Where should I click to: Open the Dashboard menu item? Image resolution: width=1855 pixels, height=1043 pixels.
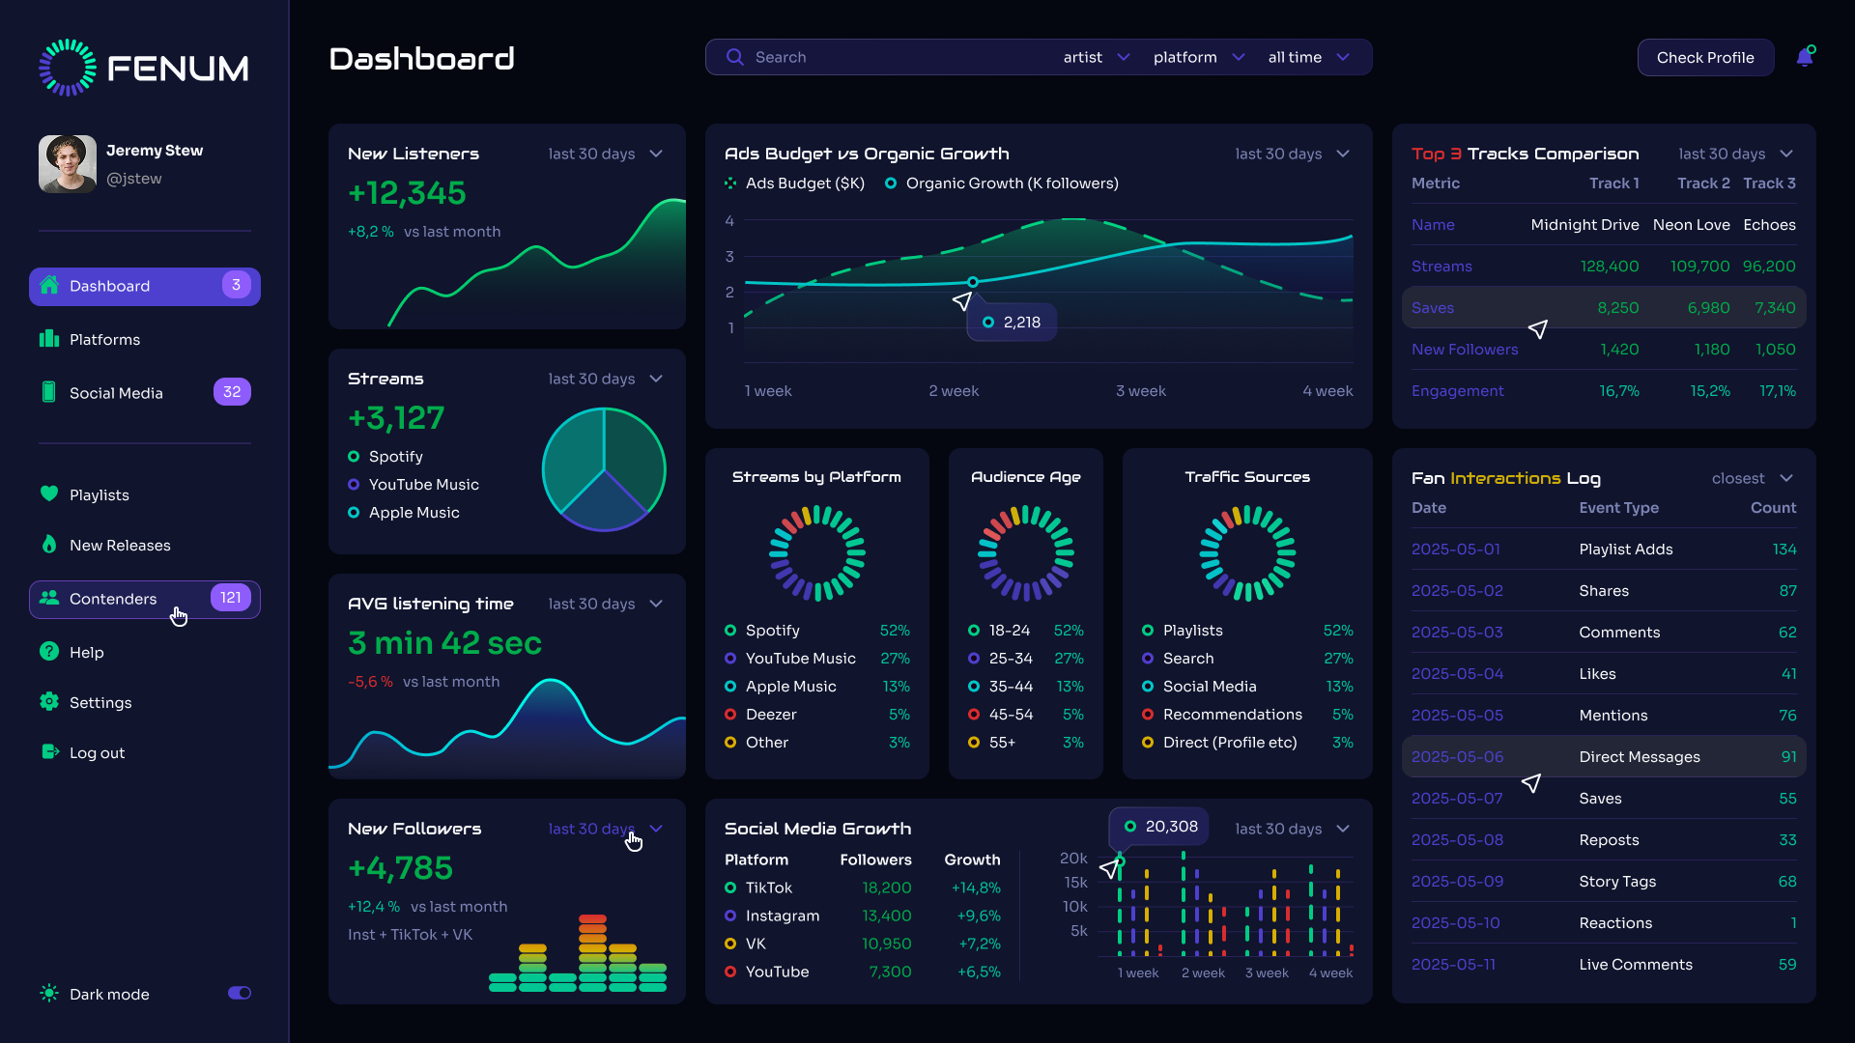click(145, 286)
